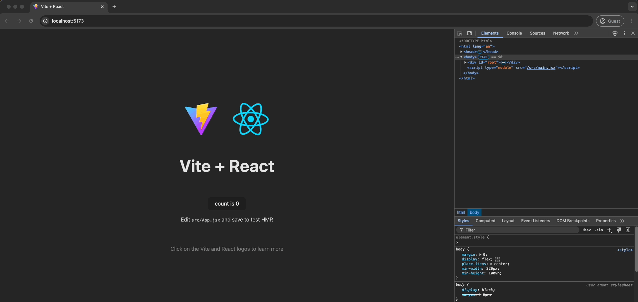Click :hov to show pseudo-class toggles

click(586, 230)
